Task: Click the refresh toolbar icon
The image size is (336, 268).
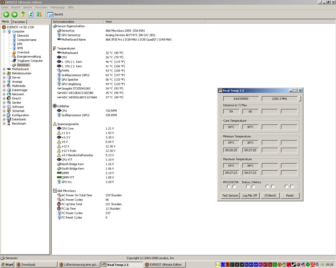Action: pyautogui.click(x=31, y=14)
